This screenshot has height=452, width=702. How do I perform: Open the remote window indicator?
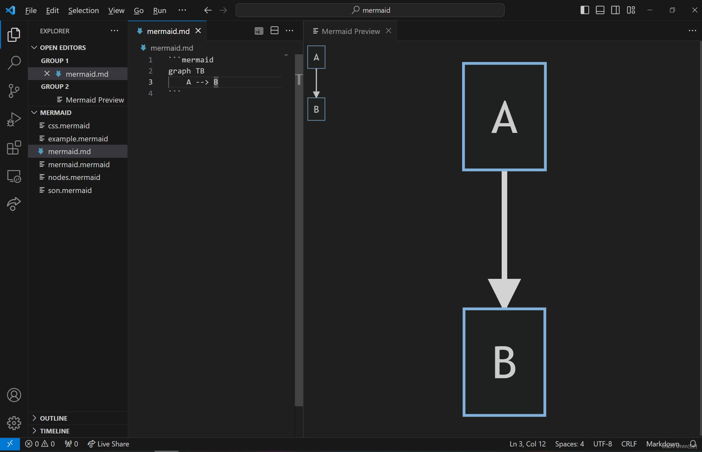[x=10, y=444]
